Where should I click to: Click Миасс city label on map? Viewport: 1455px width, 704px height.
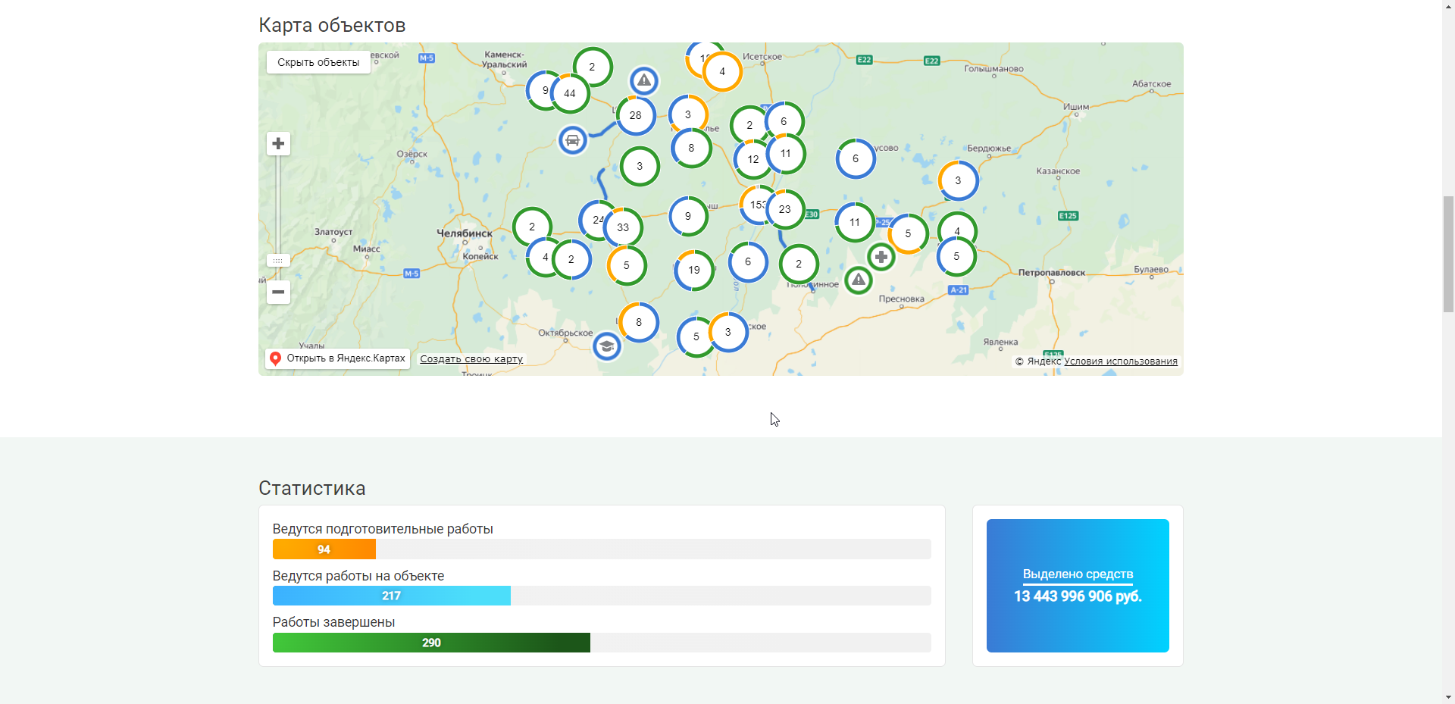[x=367, y=249]
